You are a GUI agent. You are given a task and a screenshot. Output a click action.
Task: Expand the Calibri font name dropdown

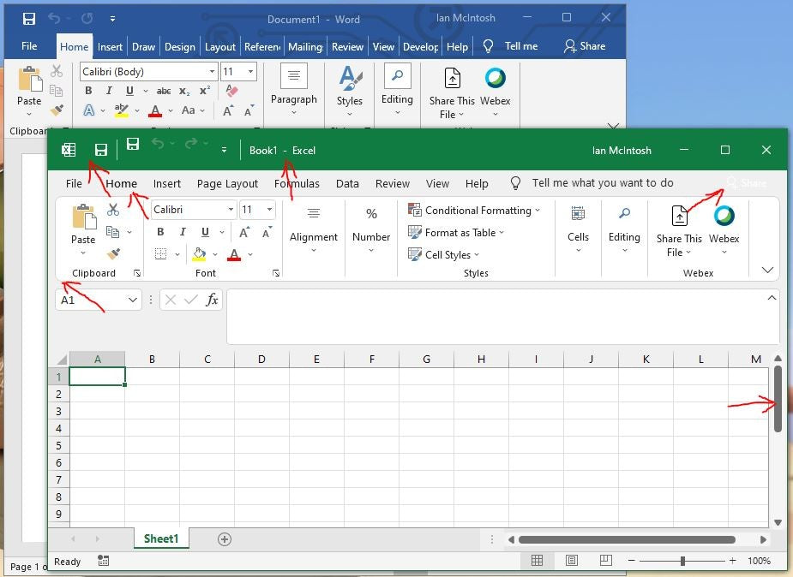pyautogui.click(x=230, y=209)
